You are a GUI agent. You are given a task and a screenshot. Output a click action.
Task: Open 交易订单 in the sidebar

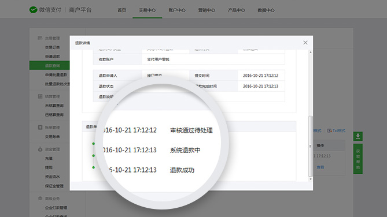coord(52,47)
